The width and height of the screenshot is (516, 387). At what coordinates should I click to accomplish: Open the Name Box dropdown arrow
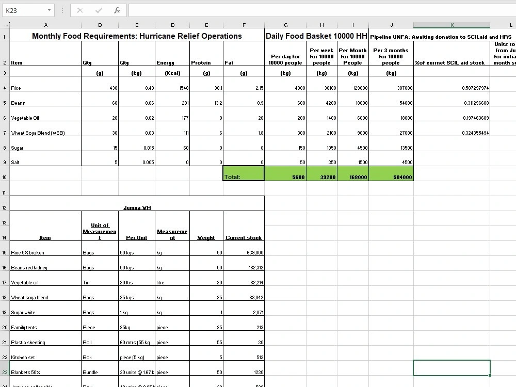49,10
